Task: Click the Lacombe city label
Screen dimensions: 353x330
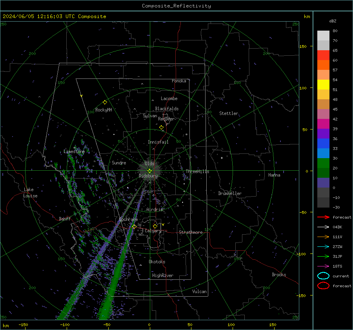Action: click(x=169, y=98)
